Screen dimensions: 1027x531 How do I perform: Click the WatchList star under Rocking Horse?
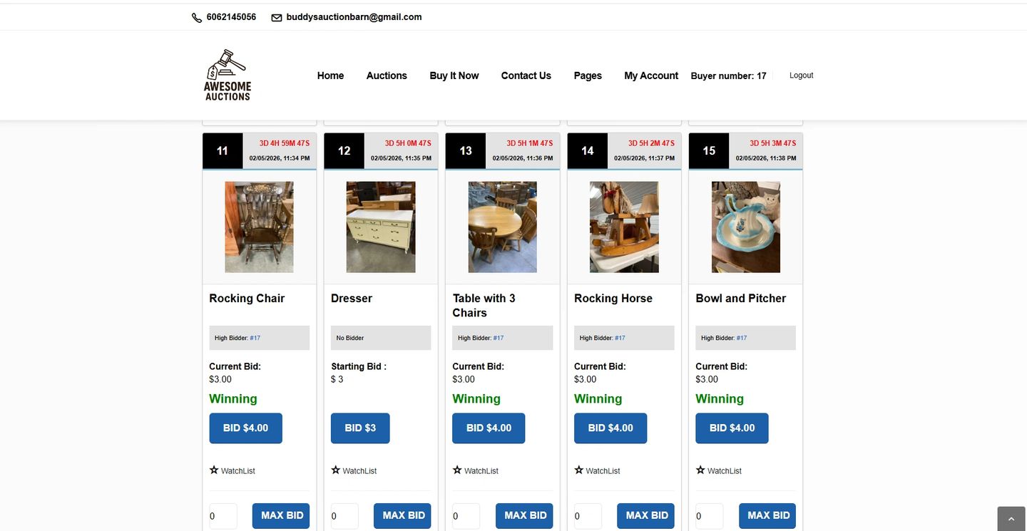pyautogui.click(x=578, y=470)
